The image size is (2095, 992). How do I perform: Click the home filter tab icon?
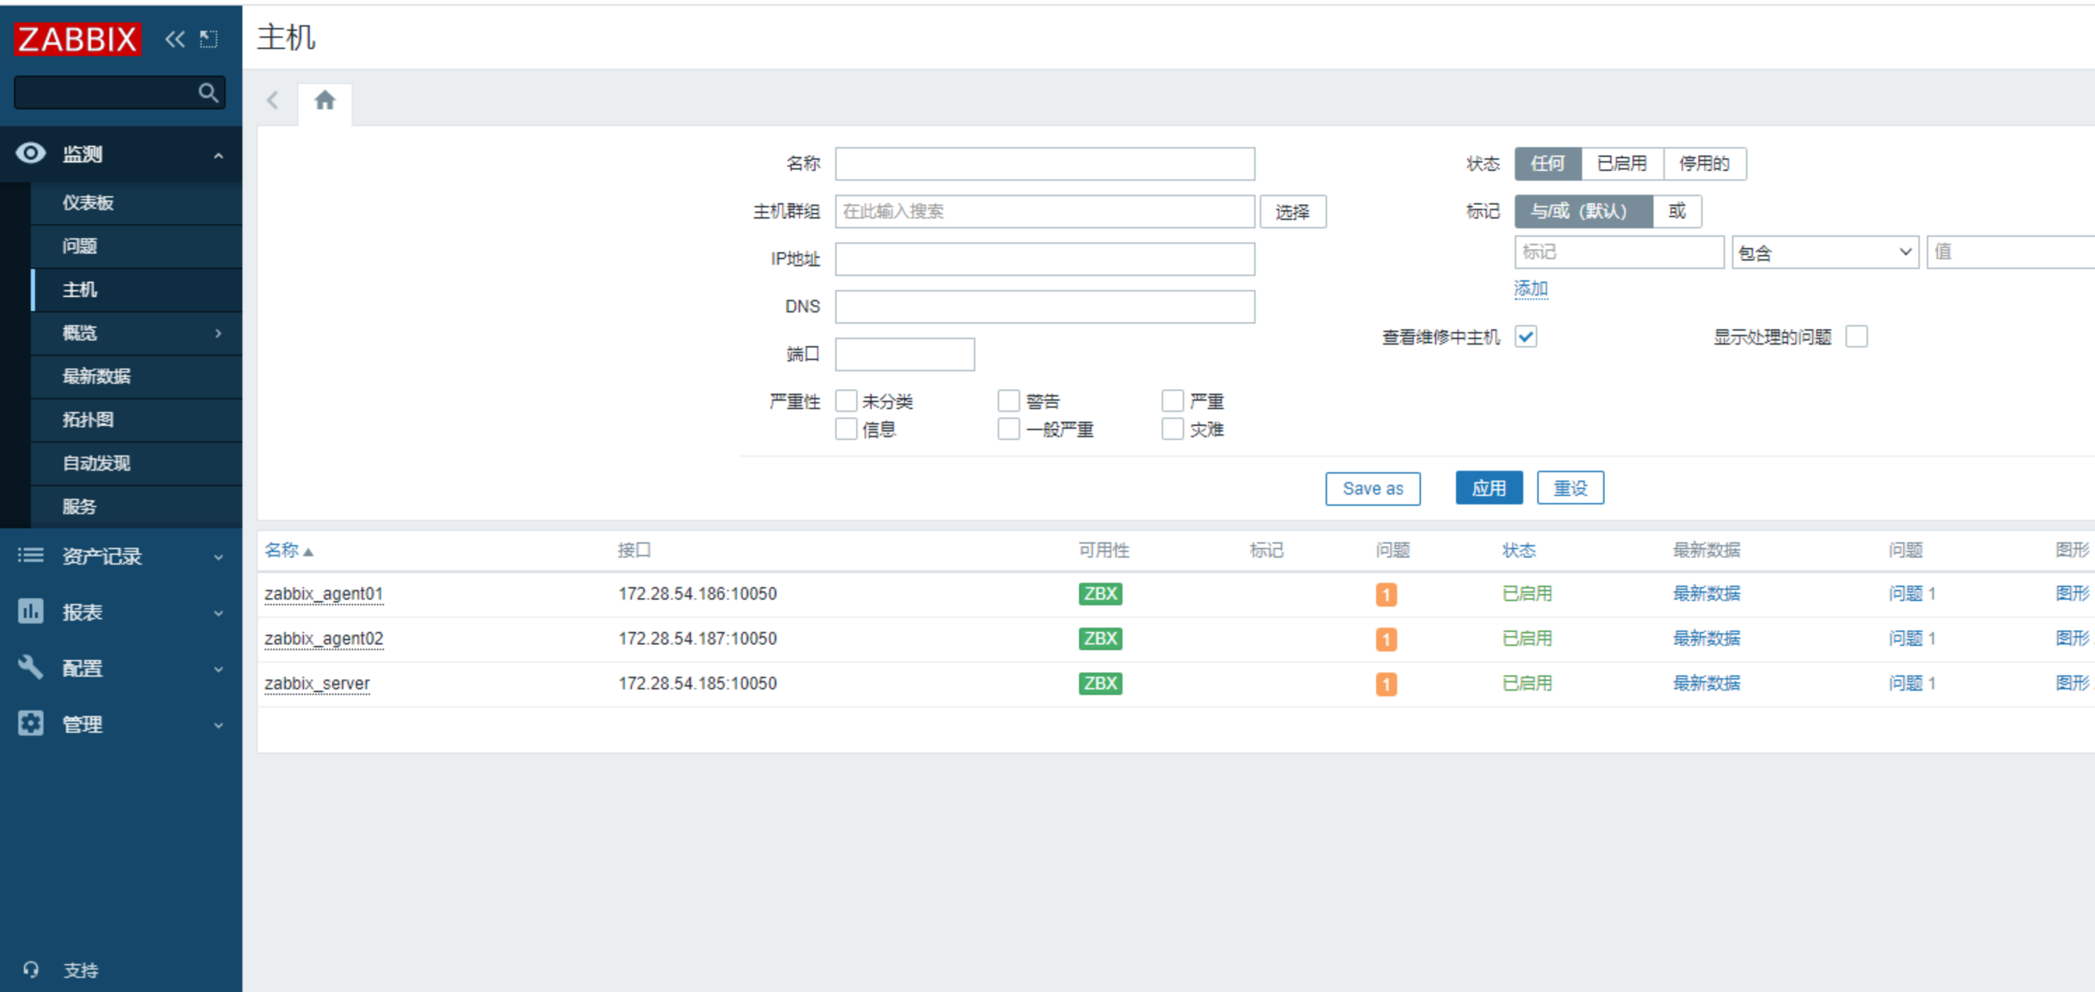324,101
